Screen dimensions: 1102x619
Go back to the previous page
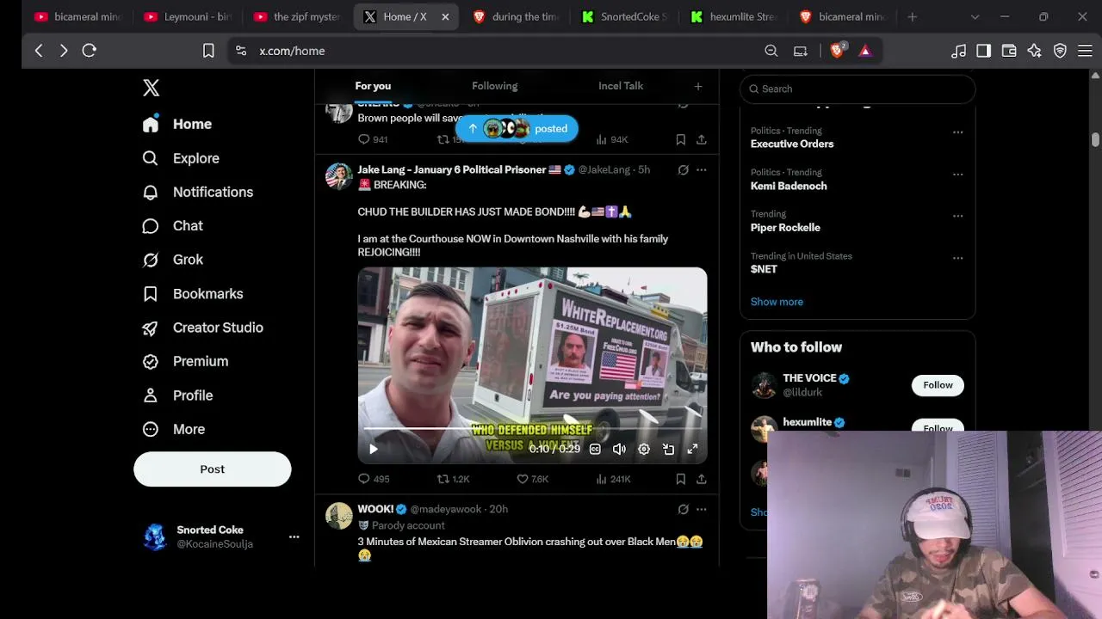(x=39, y=51)
